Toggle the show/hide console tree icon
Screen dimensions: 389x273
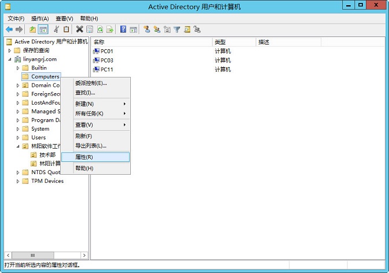[43, 29]
